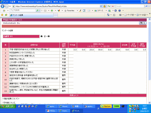Open the dropdown arrow next to Favorites
Image resolution: width=151 pixels, height=113 pixels.
click(x=77, y=11)
